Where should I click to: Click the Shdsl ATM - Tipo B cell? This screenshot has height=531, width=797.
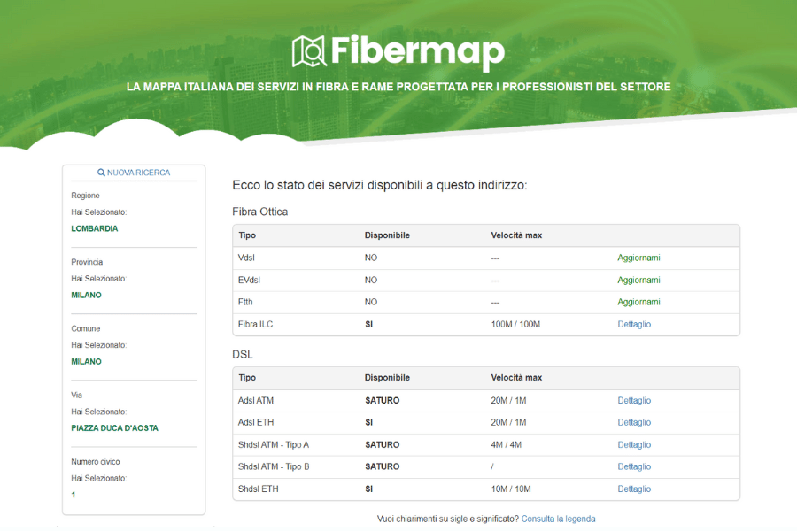pyautogui.click(x=274, y=466)
